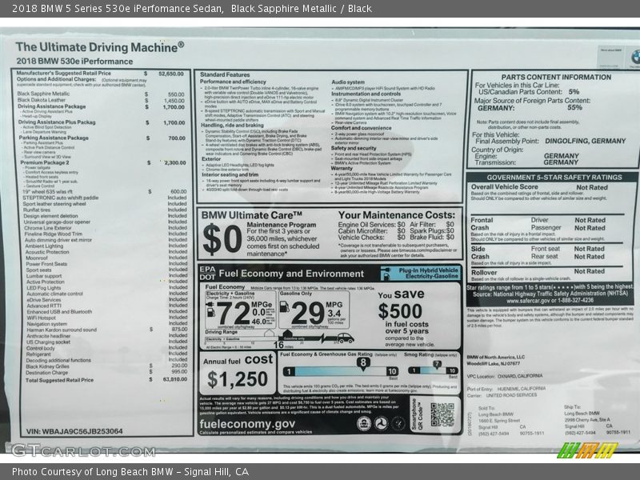
Task: Click the large $0 maintenance cost
Action: point(222,239)
